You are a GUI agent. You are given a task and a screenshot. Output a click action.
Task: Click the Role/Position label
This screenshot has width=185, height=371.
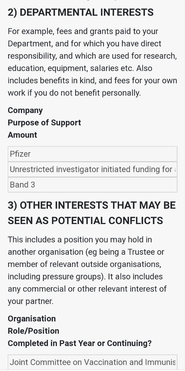tap(33, 331)
